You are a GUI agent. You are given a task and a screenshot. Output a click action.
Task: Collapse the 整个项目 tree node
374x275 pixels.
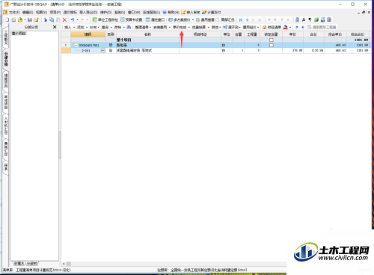click(x=73, y=40)
